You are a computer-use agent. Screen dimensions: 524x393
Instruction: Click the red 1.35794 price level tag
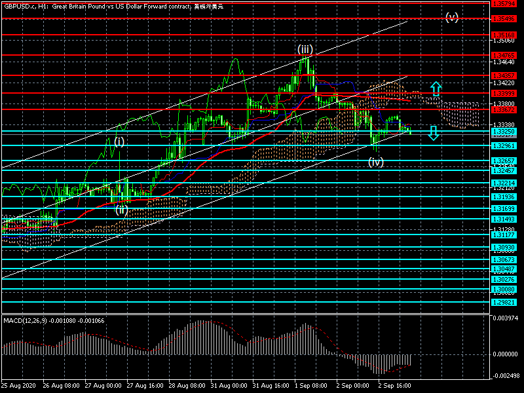click(x=504, y=4)
